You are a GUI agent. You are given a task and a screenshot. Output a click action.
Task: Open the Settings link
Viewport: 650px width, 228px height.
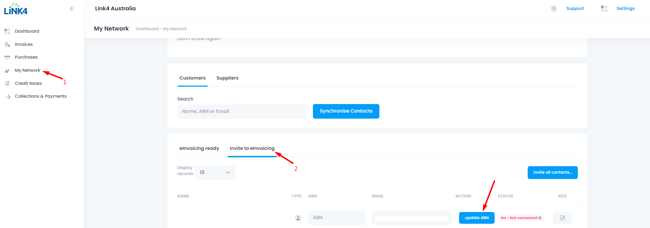click(x=625, y=9)
